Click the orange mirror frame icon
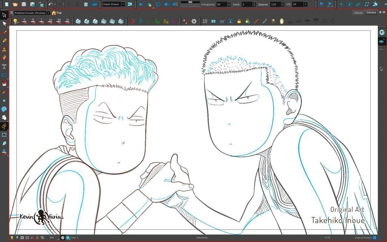The height and width of the screenshot is (242, 387). tap(282, 22)
